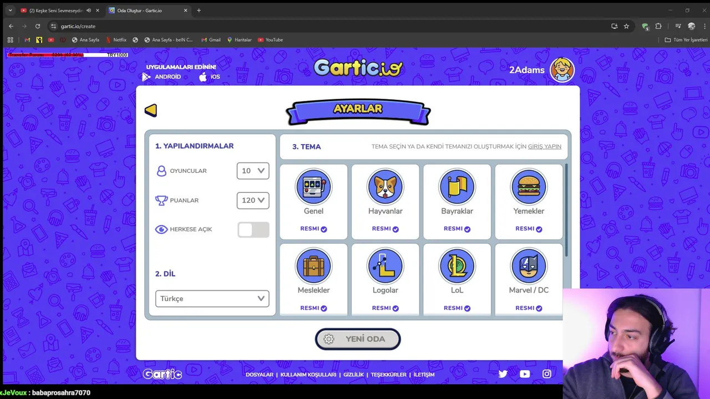
Task: Click the 2Adams username text
Action: click(527, 70)
